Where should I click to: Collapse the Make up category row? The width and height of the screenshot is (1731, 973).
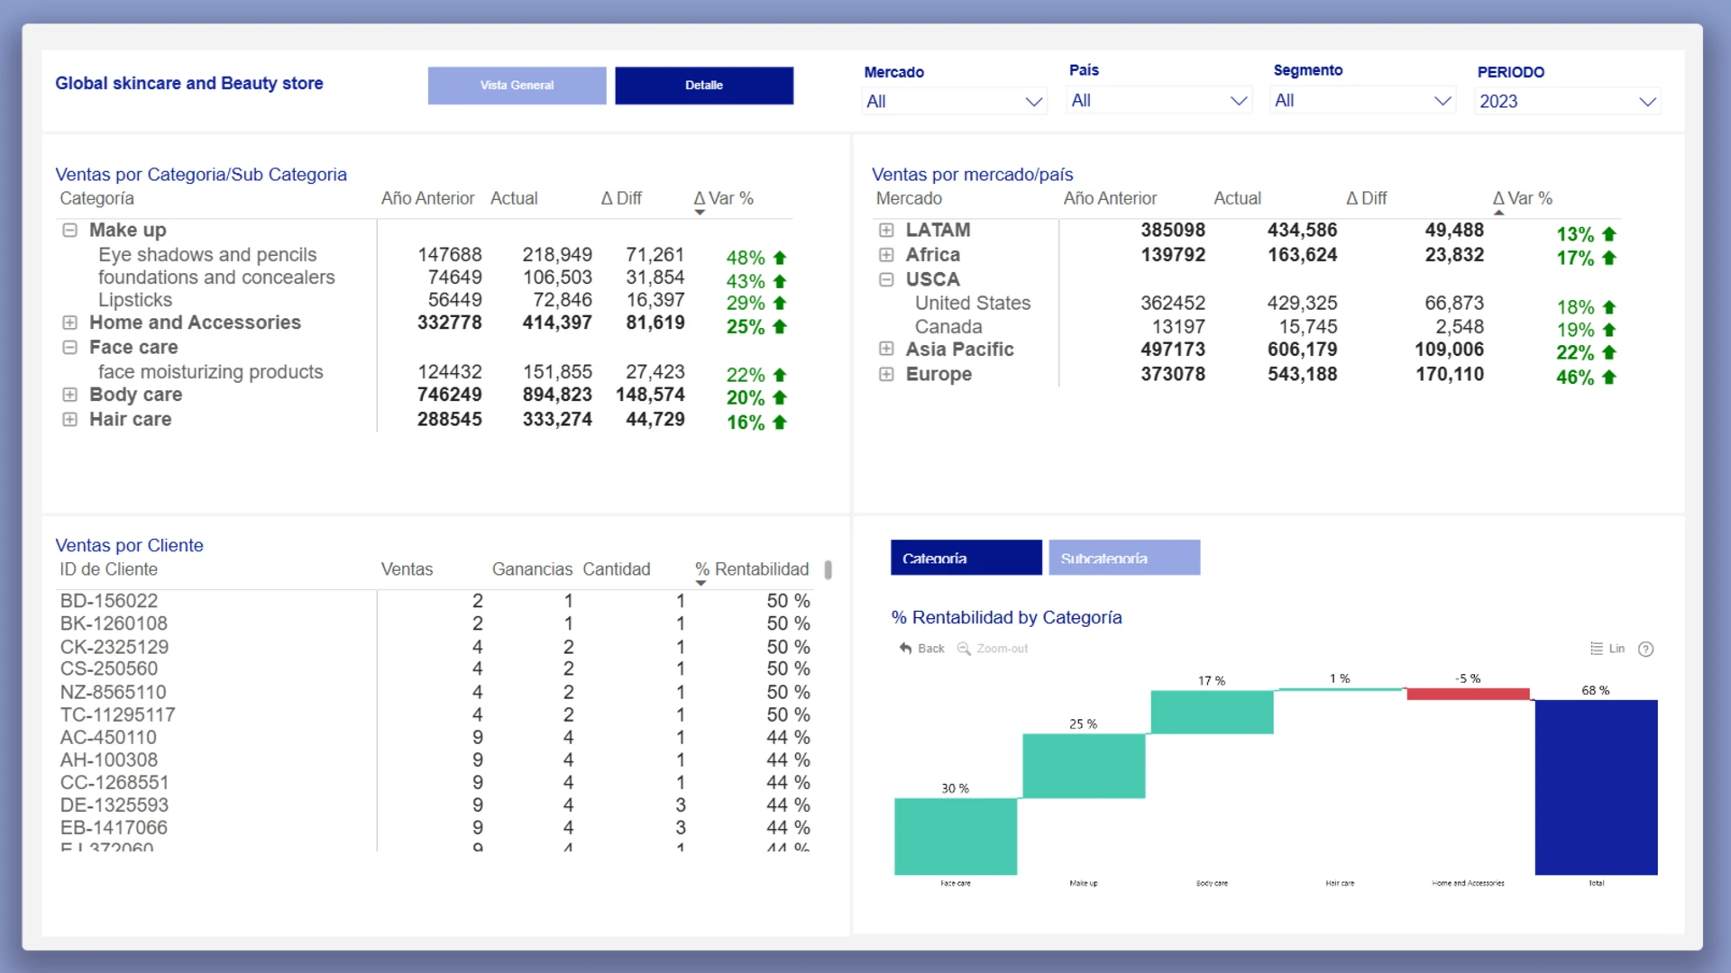coord(69,231)
